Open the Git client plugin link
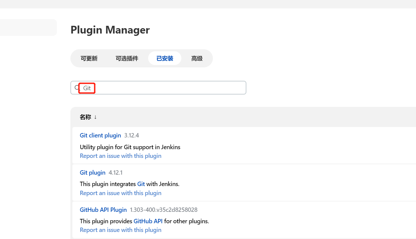The width and height of the screenshot is (416, 239). coord(100,135)
